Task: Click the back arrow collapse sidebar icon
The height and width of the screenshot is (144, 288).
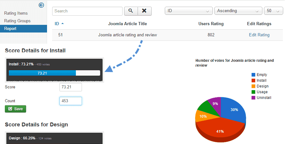Action: coord(41,5)
